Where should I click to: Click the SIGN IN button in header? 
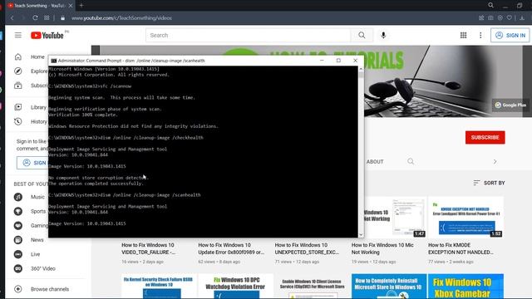pyautogui.click(x=510, y=35)
